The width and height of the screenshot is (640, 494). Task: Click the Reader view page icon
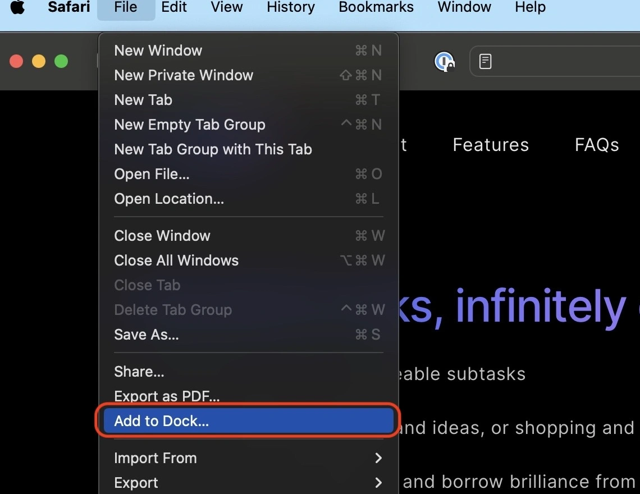(x=486, y=61)
